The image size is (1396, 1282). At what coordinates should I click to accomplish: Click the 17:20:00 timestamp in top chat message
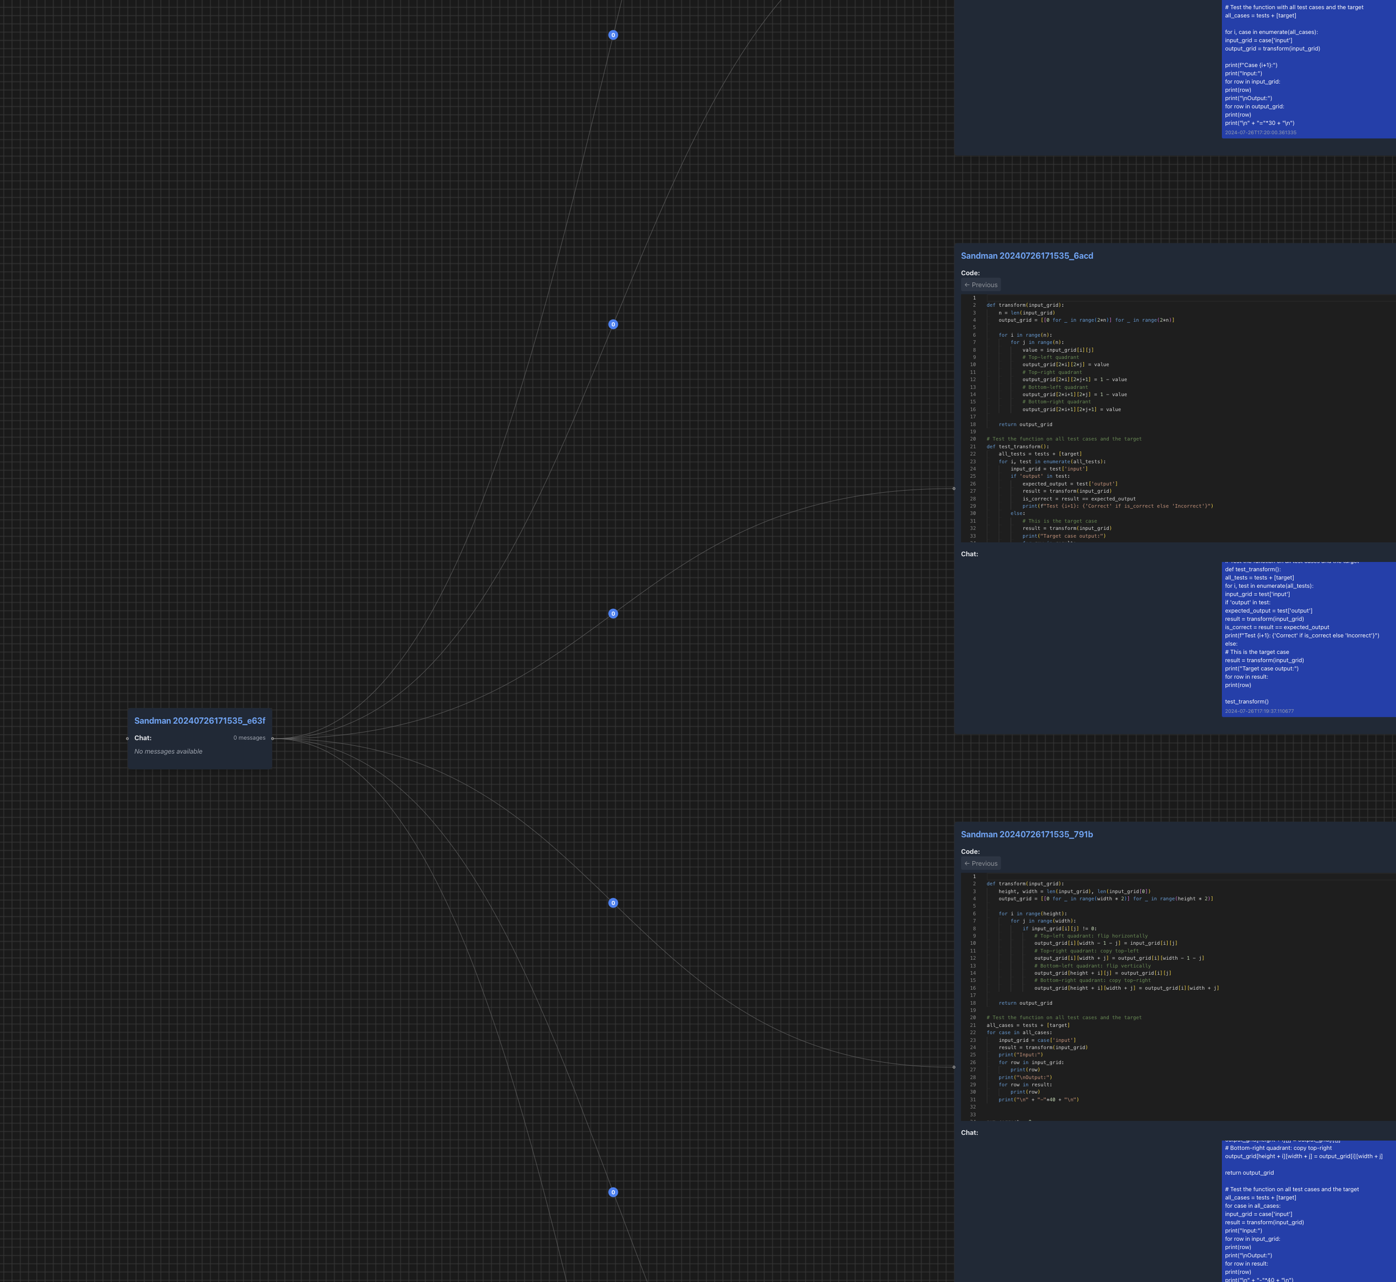point(1260,132)
